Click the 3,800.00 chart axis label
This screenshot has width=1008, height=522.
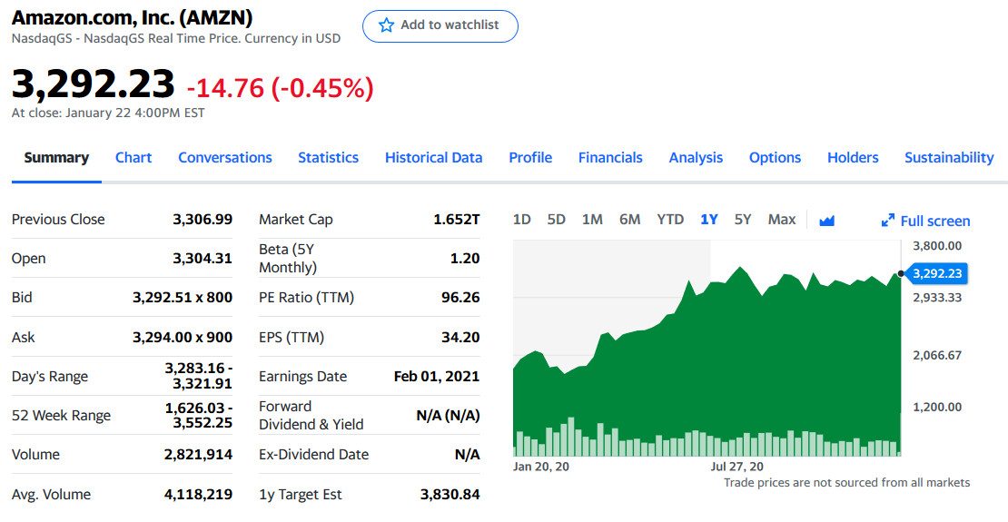tap(937, 246)
